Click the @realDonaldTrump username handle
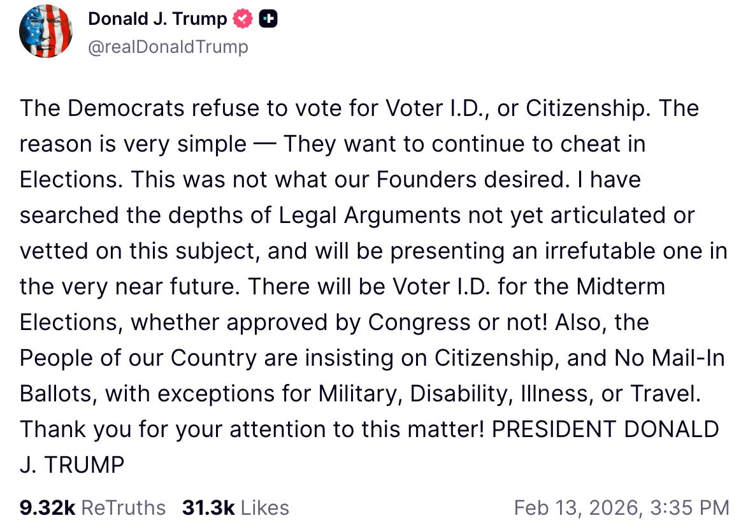The width and height of the screenshot is (748, 525). 168,46
